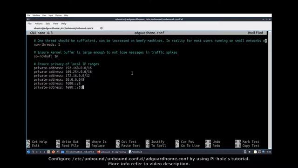
Task: Click removable media tray icon
Action: 245,152
